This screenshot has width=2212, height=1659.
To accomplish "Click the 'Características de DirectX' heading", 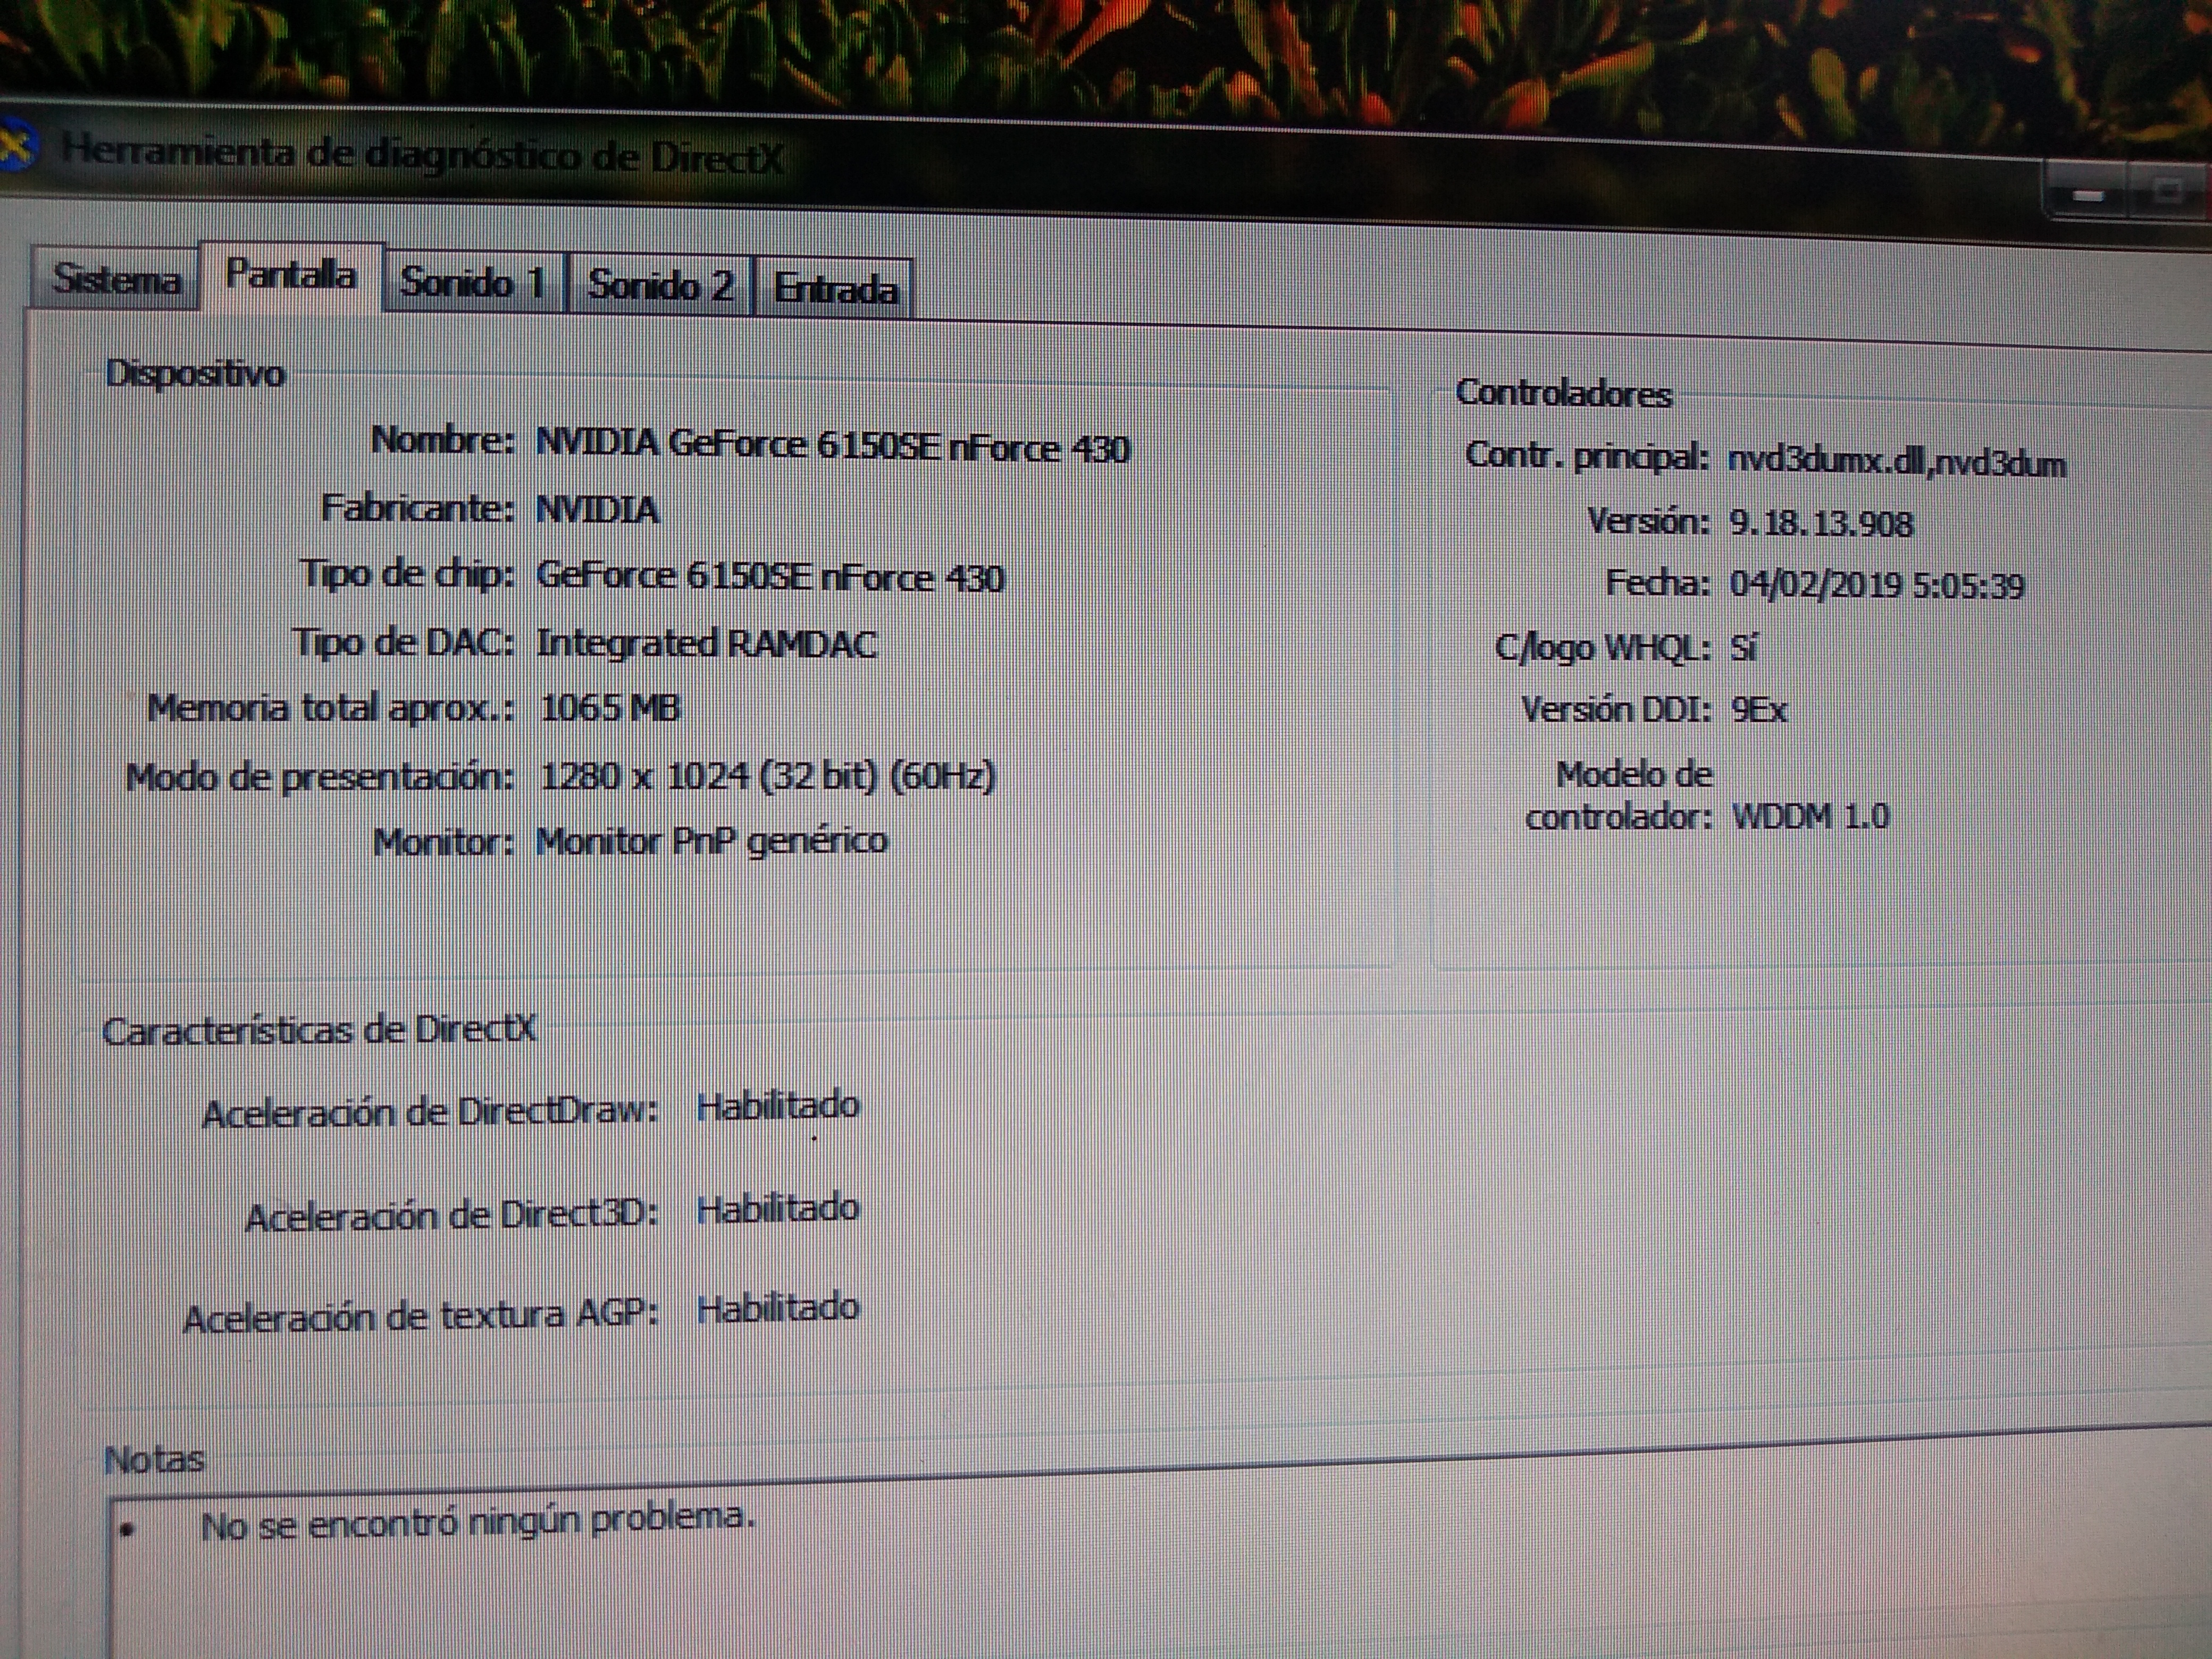I will click(x=319, y=1029).
